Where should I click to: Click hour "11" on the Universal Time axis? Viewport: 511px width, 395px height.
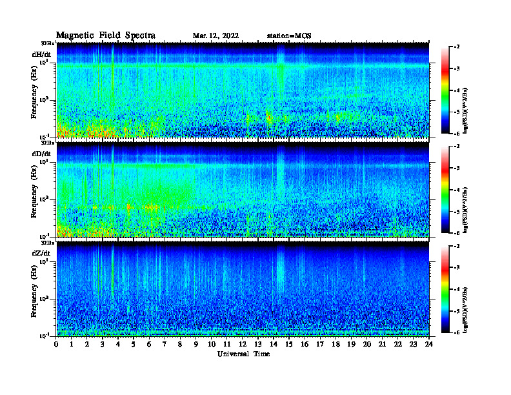[227, 345]
